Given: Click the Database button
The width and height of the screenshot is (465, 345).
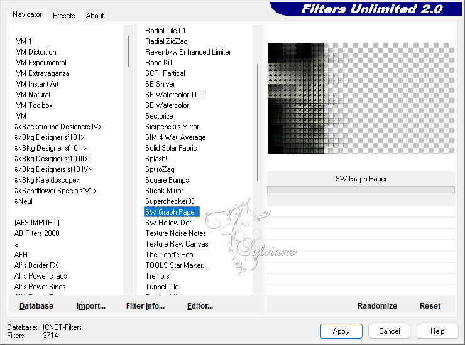Looking at the screenshot, I should [36, 305].
